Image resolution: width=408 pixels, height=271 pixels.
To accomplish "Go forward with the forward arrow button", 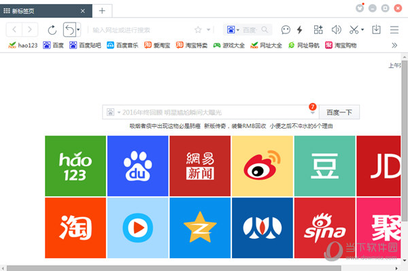I will click(x=30, y=29).
